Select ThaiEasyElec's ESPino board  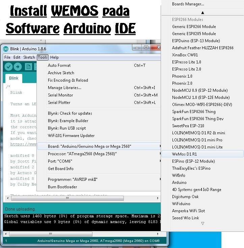click(x=202, y=168)
